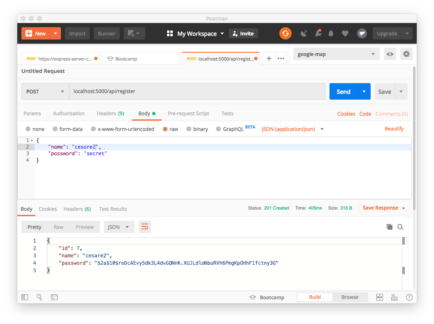The width and height of the screenshot is (434, 324).
Task: Click the Import button
Action: 77,33
